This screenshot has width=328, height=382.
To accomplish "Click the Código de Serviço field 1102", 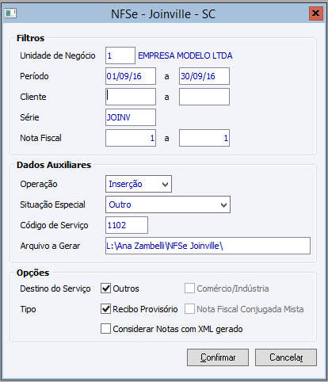I will coord(127,225).
